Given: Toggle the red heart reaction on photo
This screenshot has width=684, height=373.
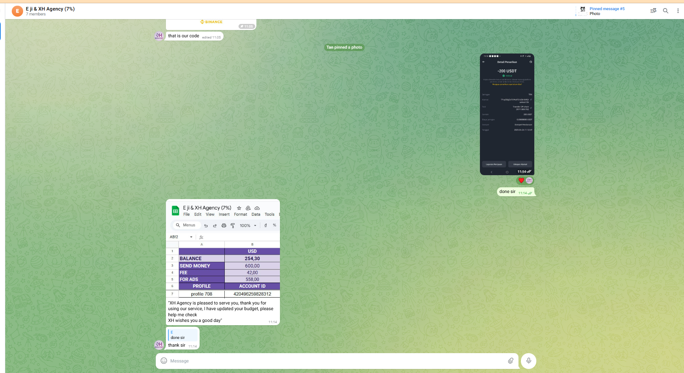Looking at the screenshot, I should coord(521,180).
